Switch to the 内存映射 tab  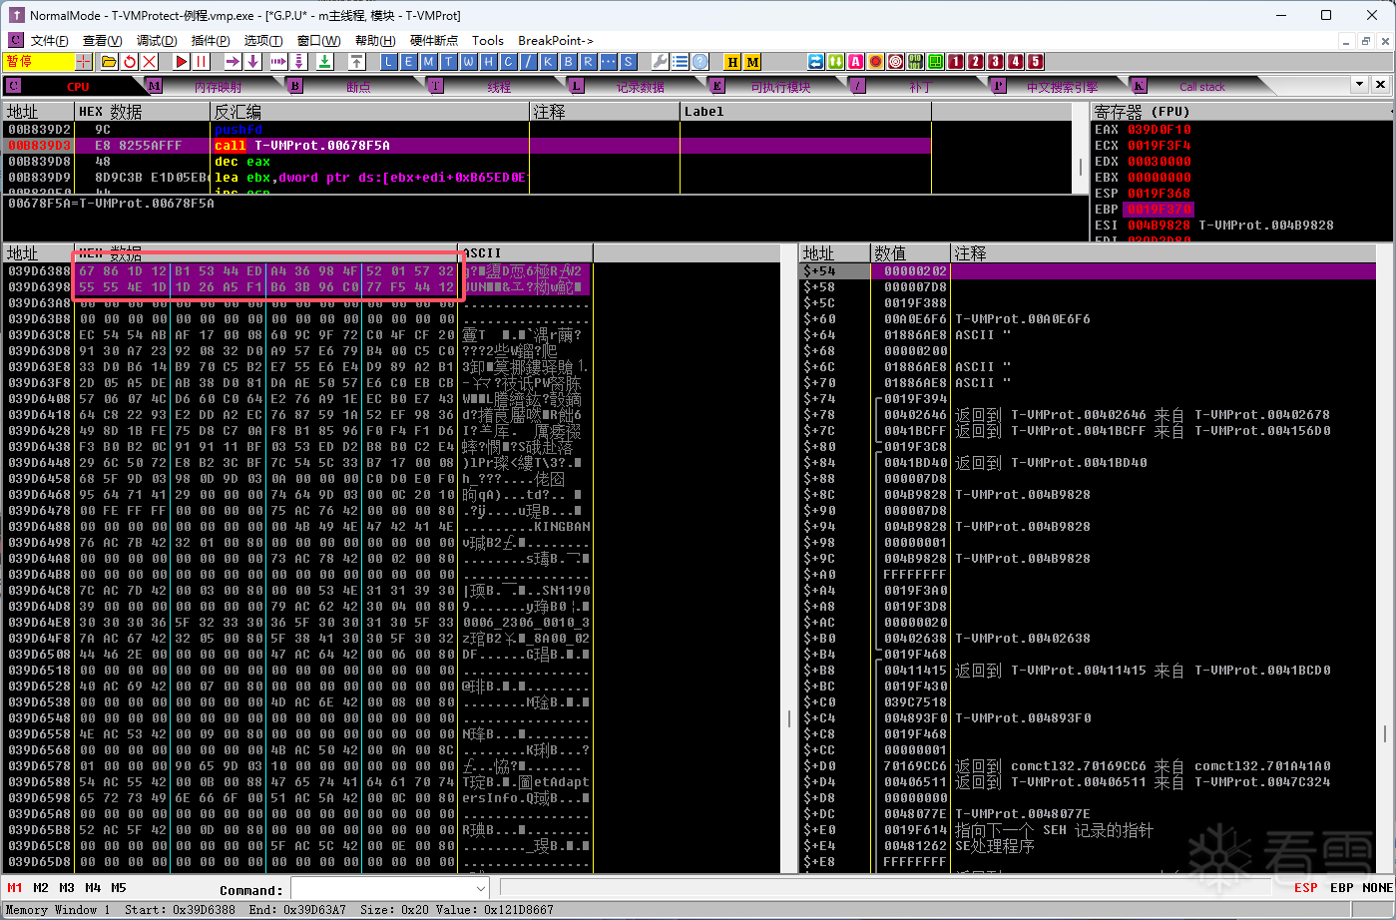point(218,87)
